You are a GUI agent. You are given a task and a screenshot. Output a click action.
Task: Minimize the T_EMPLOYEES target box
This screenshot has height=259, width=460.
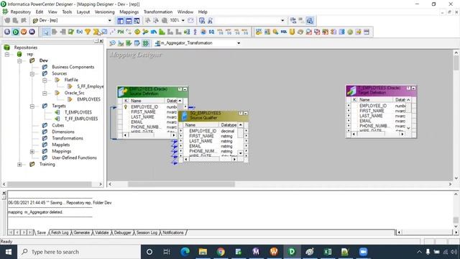click(413, 88)
